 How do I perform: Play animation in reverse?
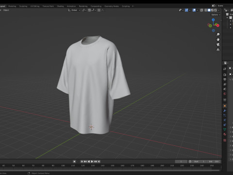click(x=88, y=161)
